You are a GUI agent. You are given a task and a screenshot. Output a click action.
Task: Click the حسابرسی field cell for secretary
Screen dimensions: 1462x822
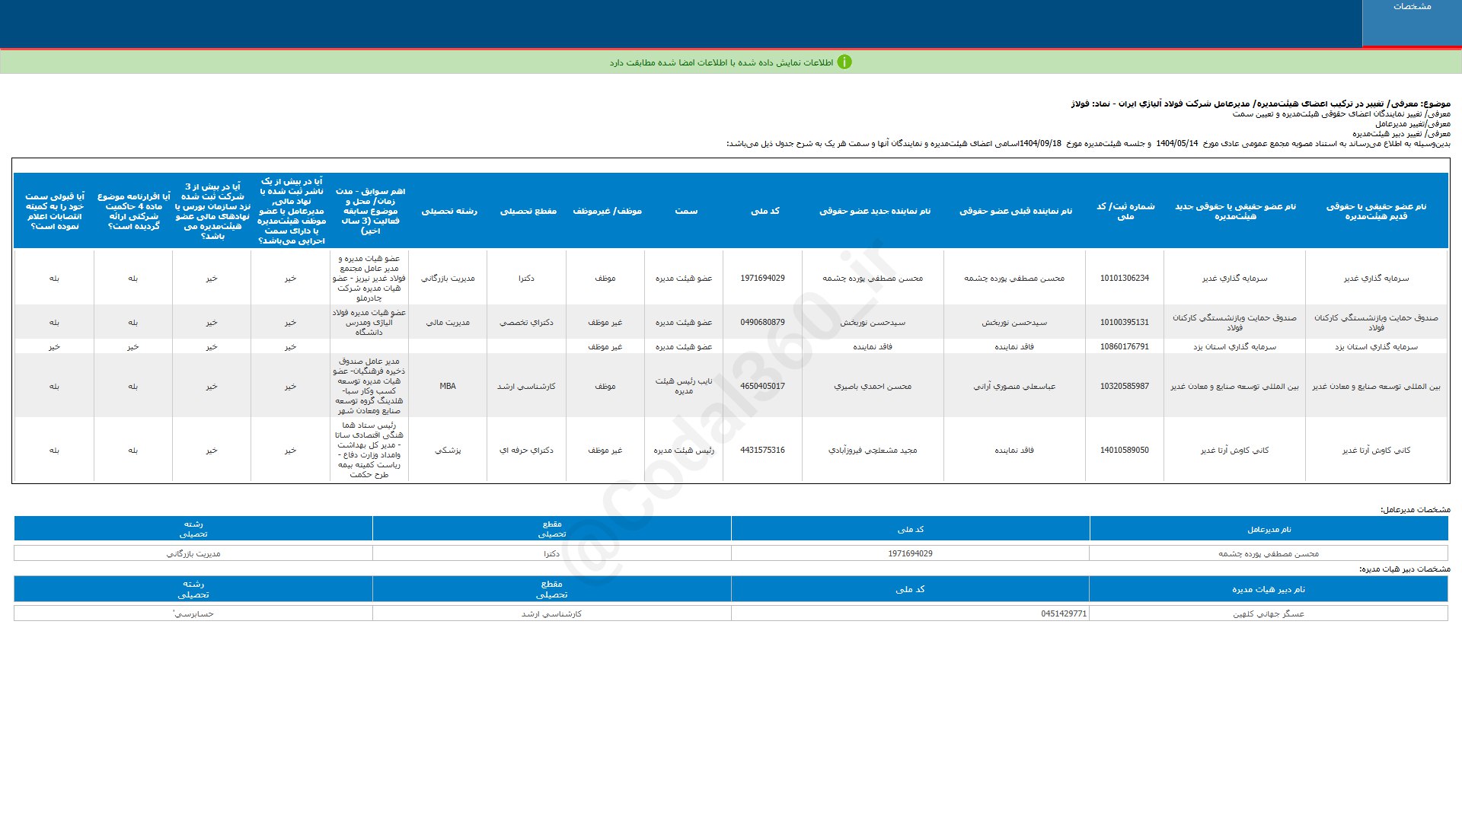(193, 614)
